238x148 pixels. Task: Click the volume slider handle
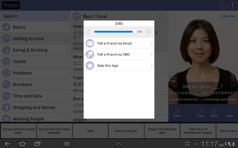point(135,31)
